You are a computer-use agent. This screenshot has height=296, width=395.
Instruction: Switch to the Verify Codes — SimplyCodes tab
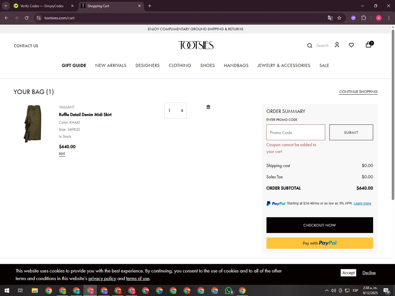click(x=42, y=6)
